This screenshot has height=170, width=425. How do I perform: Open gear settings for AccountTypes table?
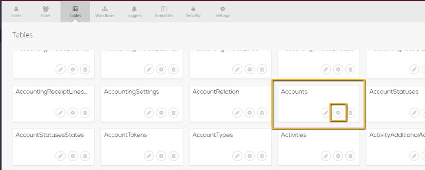pyautogui.click(x=250, y=156)
